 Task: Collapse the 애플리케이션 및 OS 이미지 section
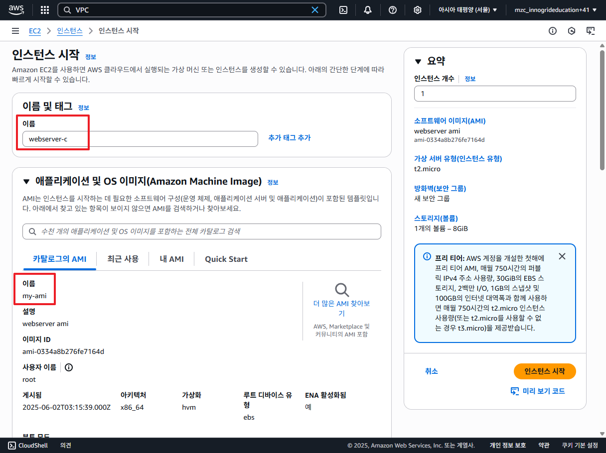click(26, 181)
